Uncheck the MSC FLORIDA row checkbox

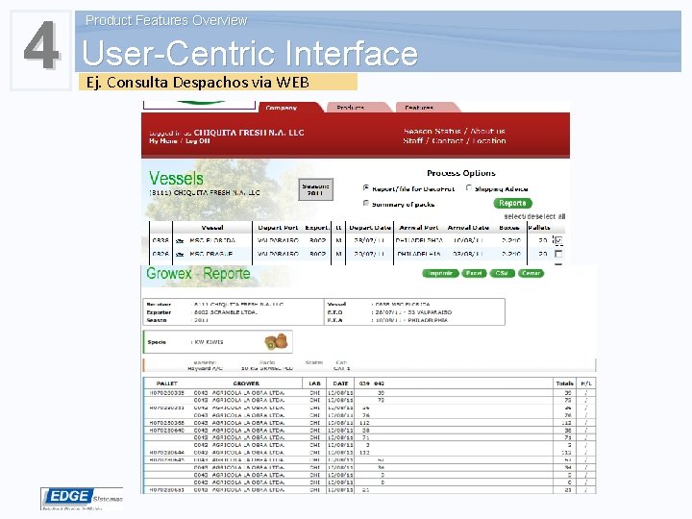click(x=558, y=240)
